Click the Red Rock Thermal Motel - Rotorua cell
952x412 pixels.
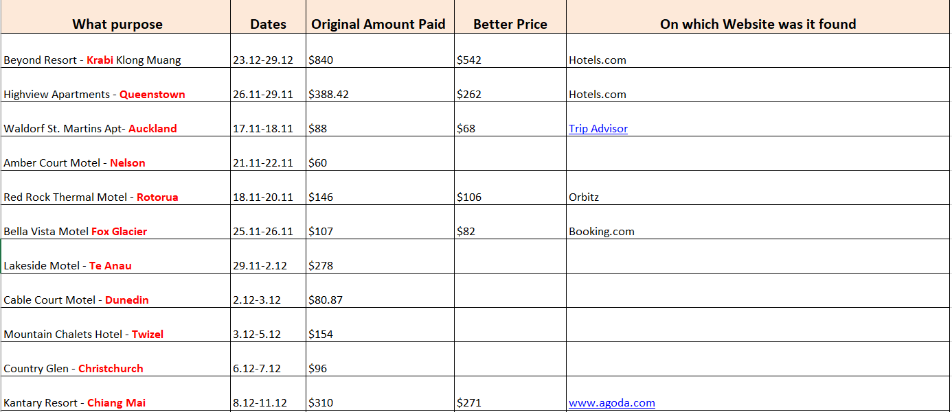pyautogui.click(x=115, y=189)
